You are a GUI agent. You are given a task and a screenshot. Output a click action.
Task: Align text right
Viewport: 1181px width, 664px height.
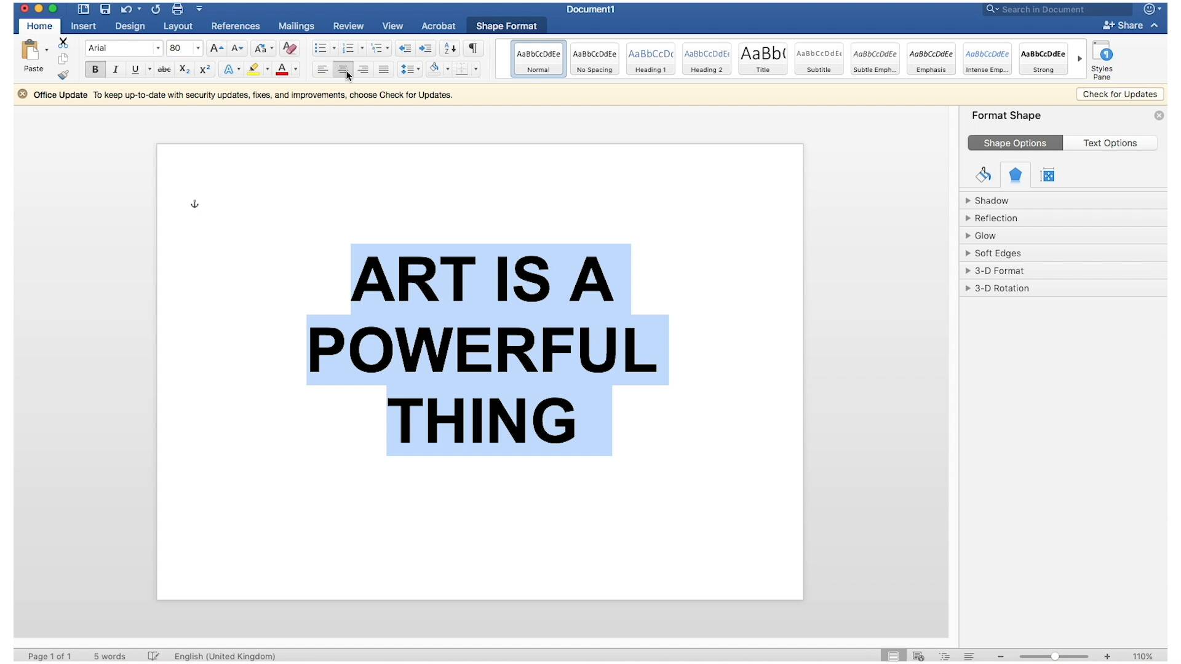[x=363, y=69]
